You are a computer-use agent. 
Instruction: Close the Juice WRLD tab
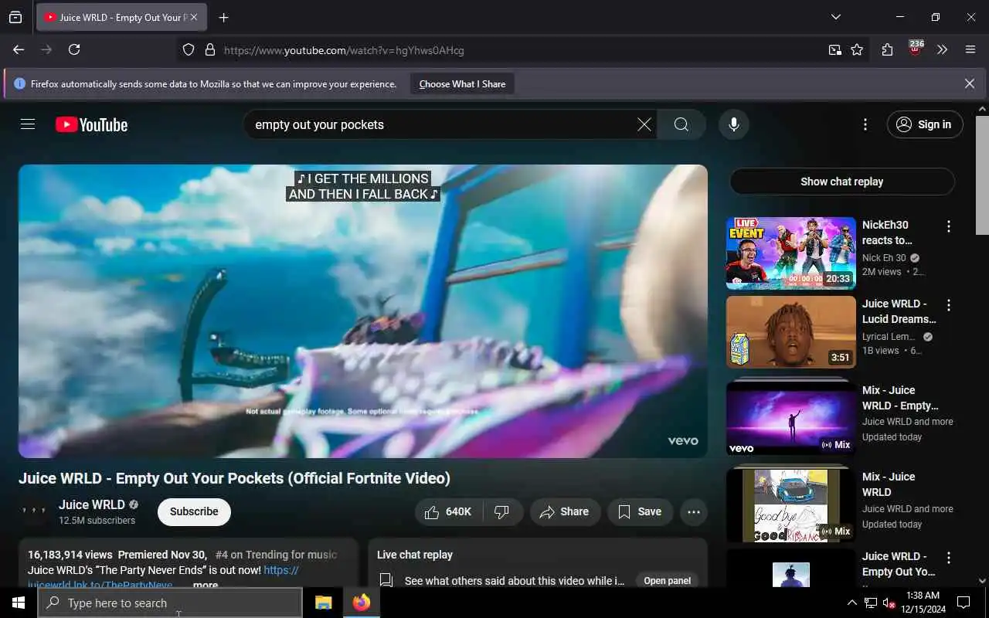tap(193, 17)
